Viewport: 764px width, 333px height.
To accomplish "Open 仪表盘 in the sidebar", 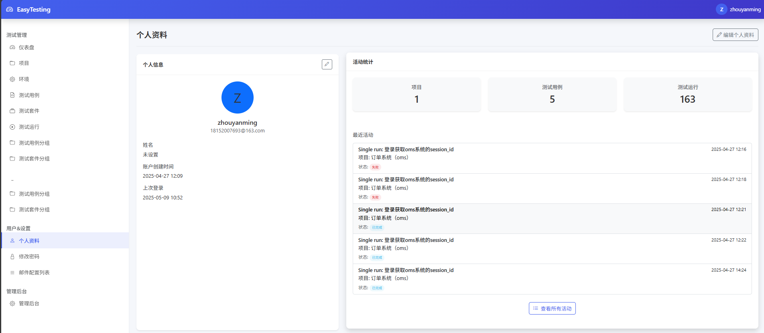I will point(65,47).
